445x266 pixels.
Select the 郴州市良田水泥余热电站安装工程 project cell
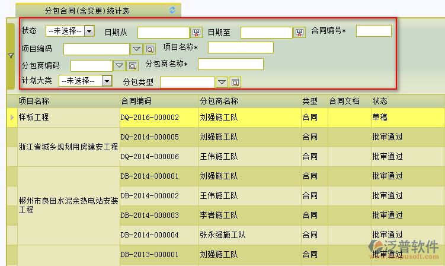(68, 205)
